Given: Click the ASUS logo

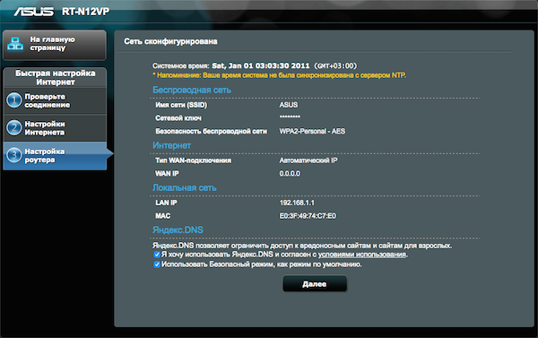Looking at the screenshot, I should tap(34, 12).
